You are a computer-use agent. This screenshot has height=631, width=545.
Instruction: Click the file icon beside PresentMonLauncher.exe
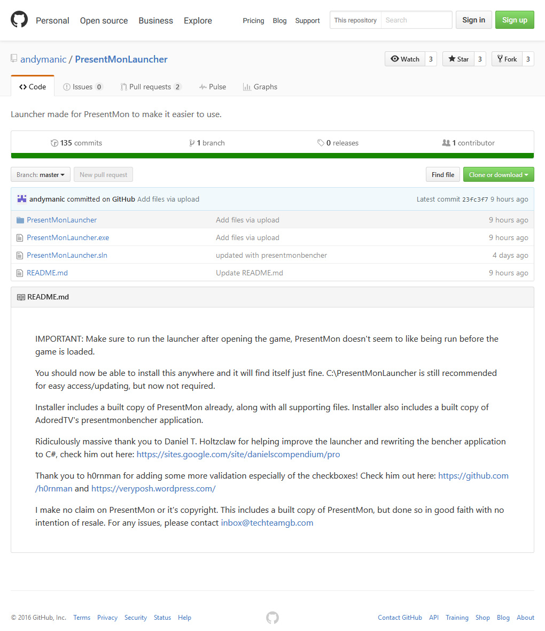pos(20,237)
